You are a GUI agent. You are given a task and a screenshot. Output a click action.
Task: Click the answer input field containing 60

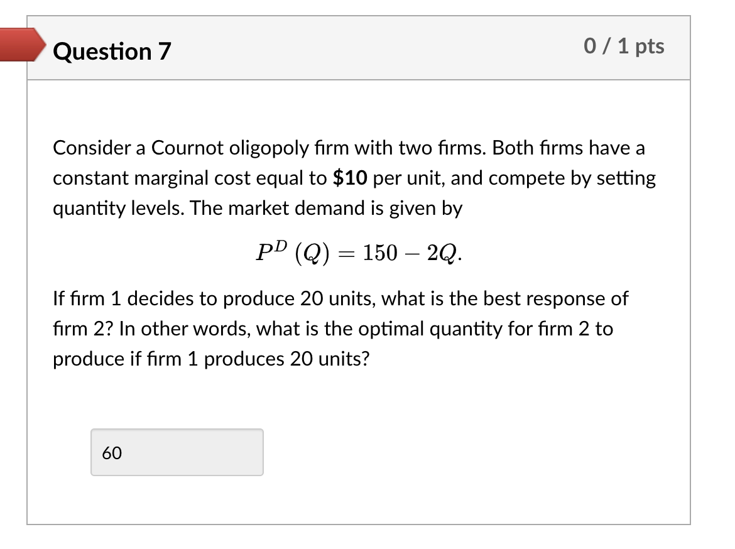(x=177, y=452)
